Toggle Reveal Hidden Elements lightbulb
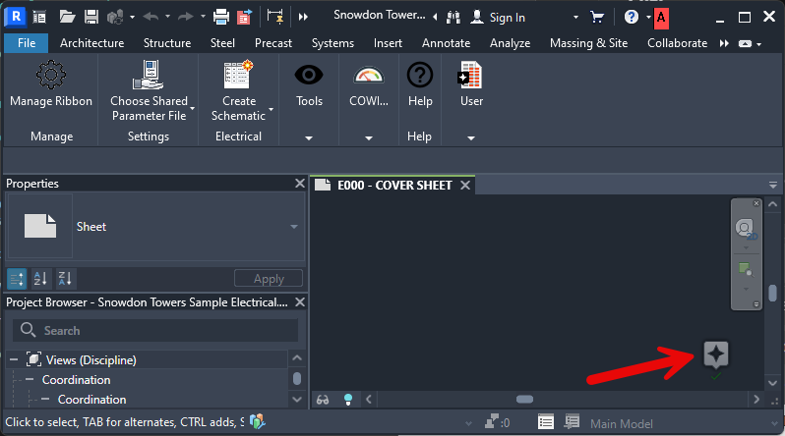 pos(346,399)
